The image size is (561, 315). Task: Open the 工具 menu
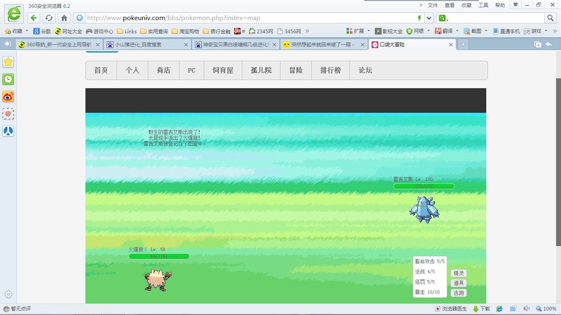[483, 5]
